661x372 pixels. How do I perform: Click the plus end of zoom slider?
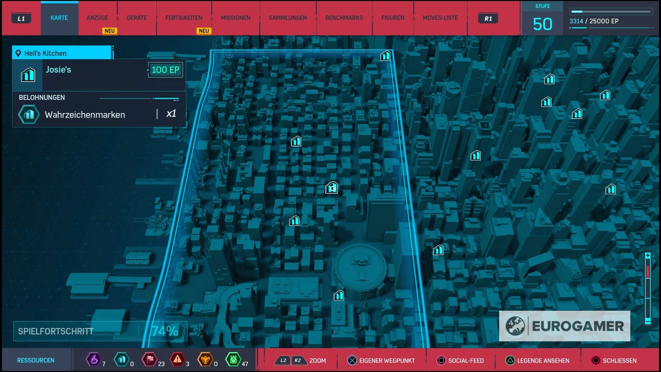point(648,256)
